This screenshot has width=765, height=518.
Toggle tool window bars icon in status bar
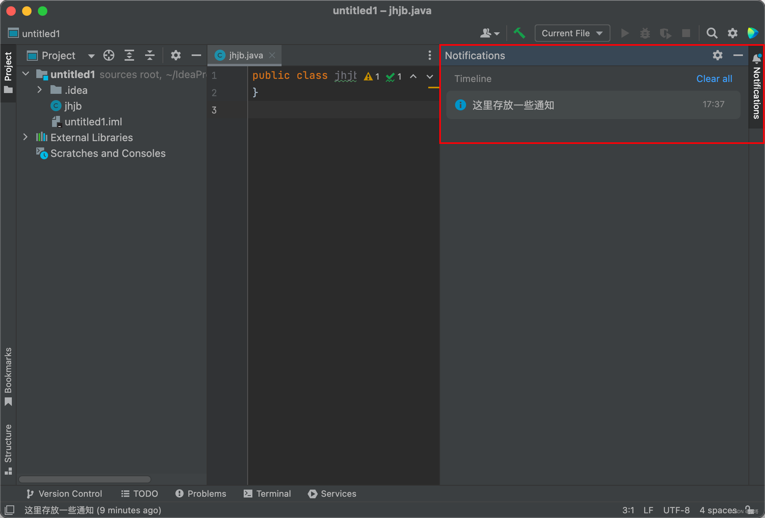pos(9,510)
